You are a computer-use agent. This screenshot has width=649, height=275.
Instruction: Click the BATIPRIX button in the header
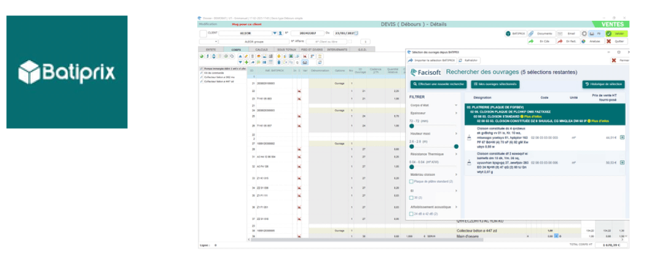516,34
